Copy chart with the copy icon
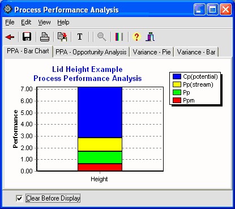Viewport: 235px width, 209px height. [x=62, y=37]
